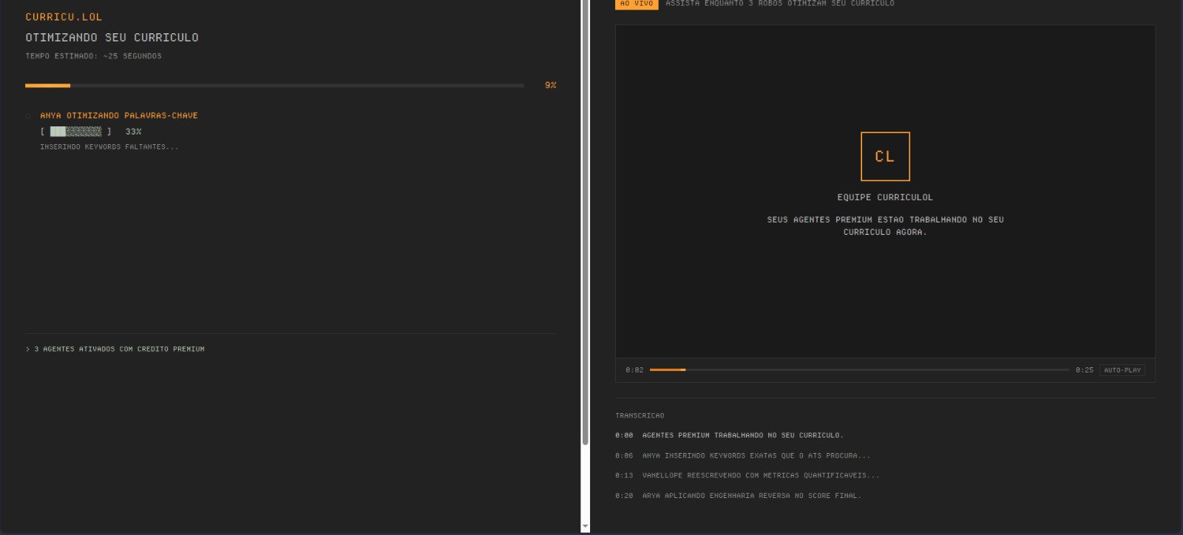Click the INSERINDO KEYWORDS FALTANTES status text
This screenshot has width=1183, height=535.
[x=109, y=147]
